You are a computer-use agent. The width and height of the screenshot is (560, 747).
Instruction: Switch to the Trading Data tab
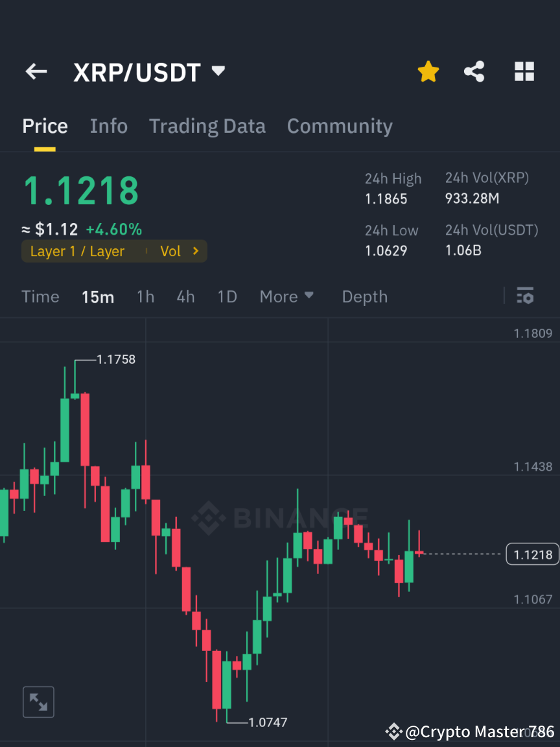point(207,126)
